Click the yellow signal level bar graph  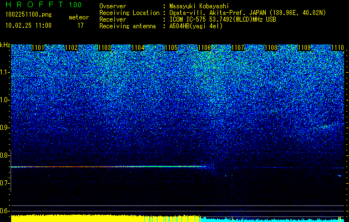coord(106,218)
